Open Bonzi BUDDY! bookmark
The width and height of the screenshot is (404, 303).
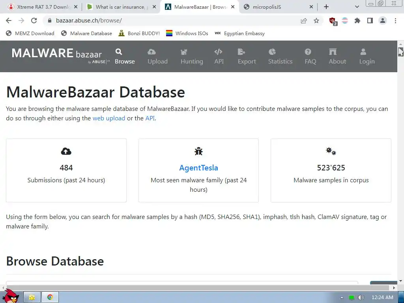coord(139,34)
